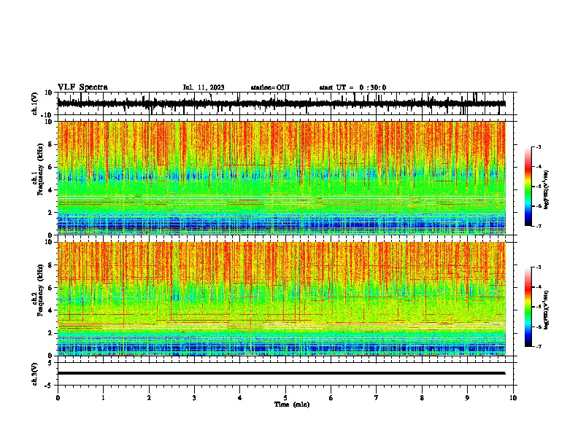
Task: Click inside the ch.1 spectrogram panel
Action: pyautogui.click(x=282, y=178)
